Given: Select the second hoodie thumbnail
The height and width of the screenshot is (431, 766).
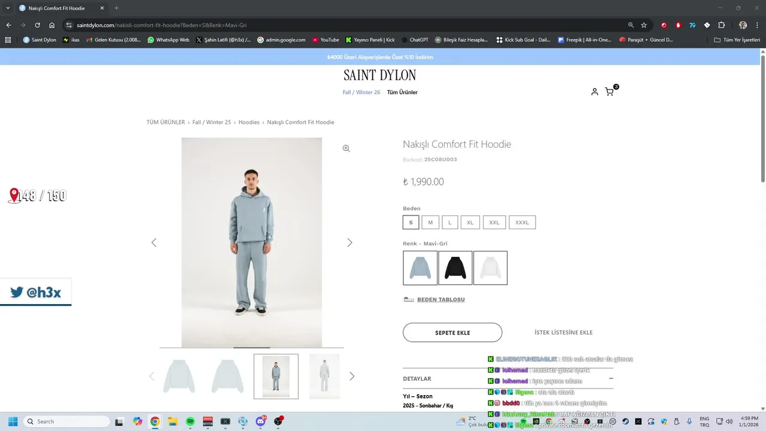Looking at the screenshot, I should coord(227,376).
